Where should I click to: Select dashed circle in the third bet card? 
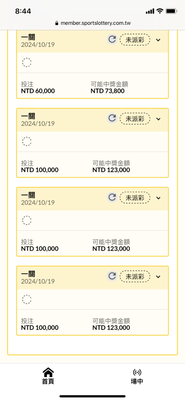pyautogui.click(x=27, y=220)
